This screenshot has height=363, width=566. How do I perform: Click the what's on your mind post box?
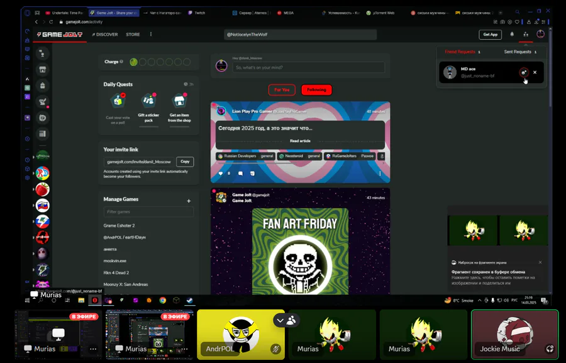coord(309,67)
